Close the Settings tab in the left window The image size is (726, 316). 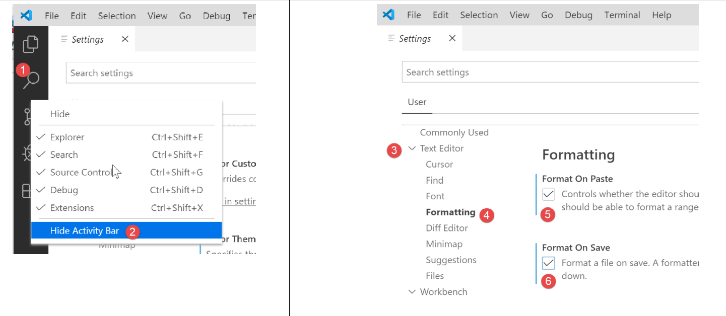(125, 39)
